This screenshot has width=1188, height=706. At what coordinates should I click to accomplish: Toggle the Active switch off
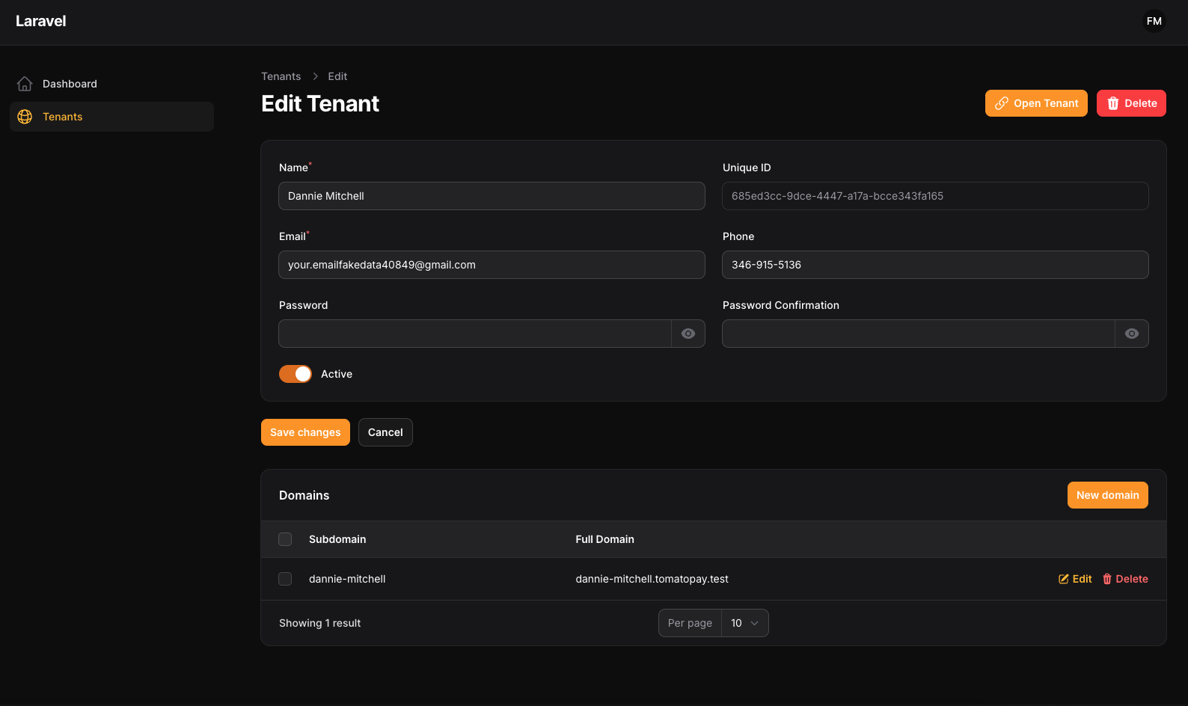point(296,374)
